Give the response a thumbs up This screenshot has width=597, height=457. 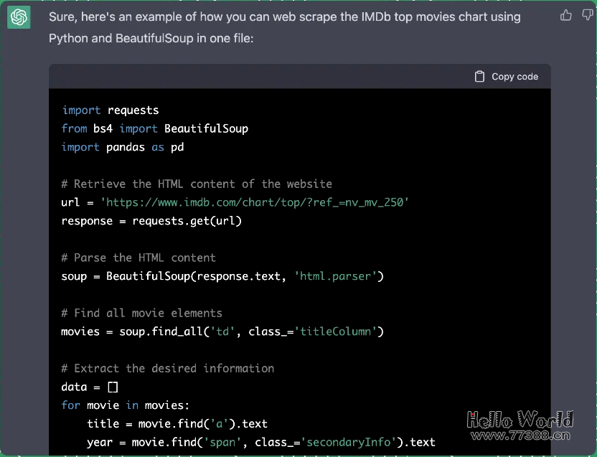[566, 15]
